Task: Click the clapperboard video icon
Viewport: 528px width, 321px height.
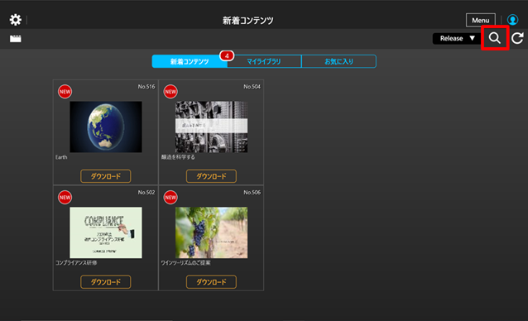Action: pos(16,39)
